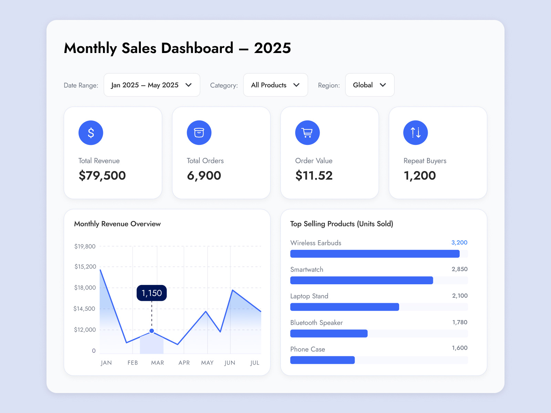Click the Top Selling Products panel title
Viewport: 551px width, 413px height.
tap(341, 224)
